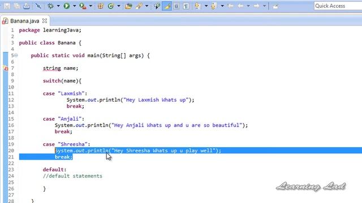Toggle Java editor breadcrumb icon
362x203 pixels.
click(x=157, y=6)
